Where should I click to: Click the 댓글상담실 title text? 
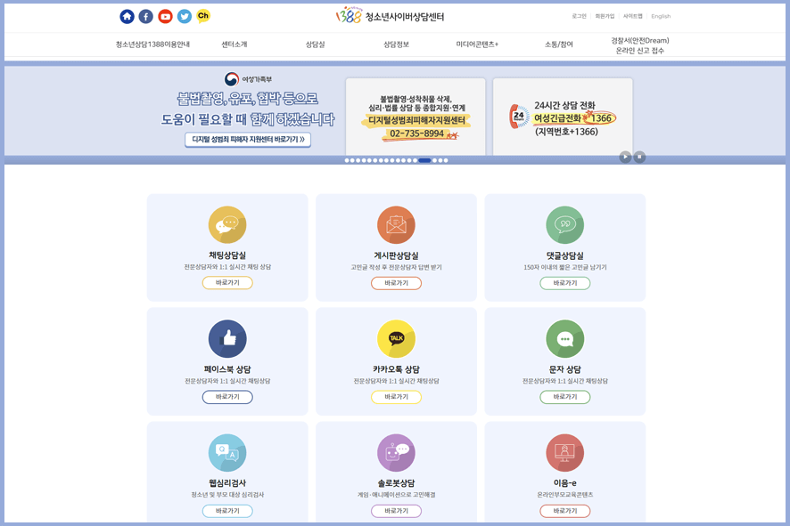[x=564, y=255]
